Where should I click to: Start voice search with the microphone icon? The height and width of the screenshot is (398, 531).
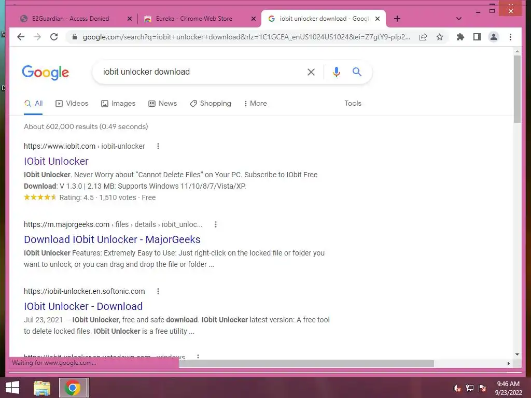pyautogui.click(x=336, y=72)
